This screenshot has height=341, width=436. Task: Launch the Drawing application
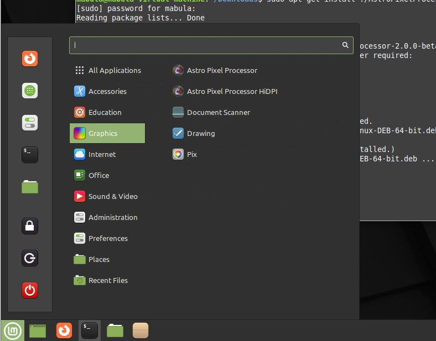tap(194, 133)
